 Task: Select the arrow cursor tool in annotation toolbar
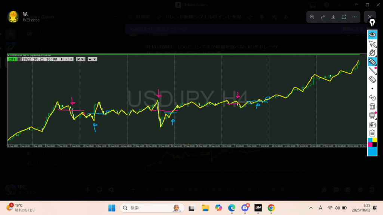pos(372,44)
